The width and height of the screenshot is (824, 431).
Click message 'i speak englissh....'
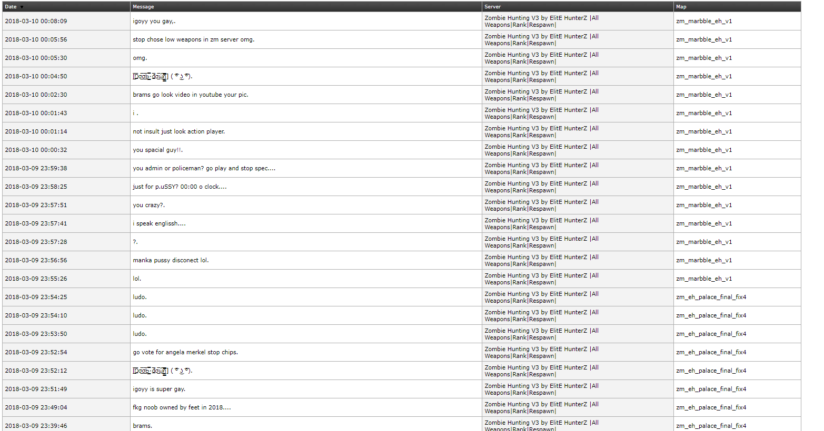click(160, 223)
